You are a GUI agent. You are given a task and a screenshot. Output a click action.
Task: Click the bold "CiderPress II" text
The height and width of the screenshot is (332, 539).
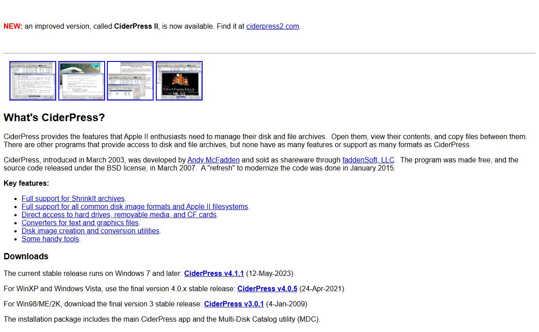pos(136,26)
